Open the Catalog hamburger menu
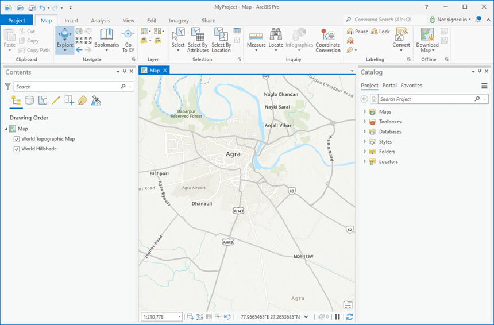This screenshot has height=325, width=494. pos(484,86)
